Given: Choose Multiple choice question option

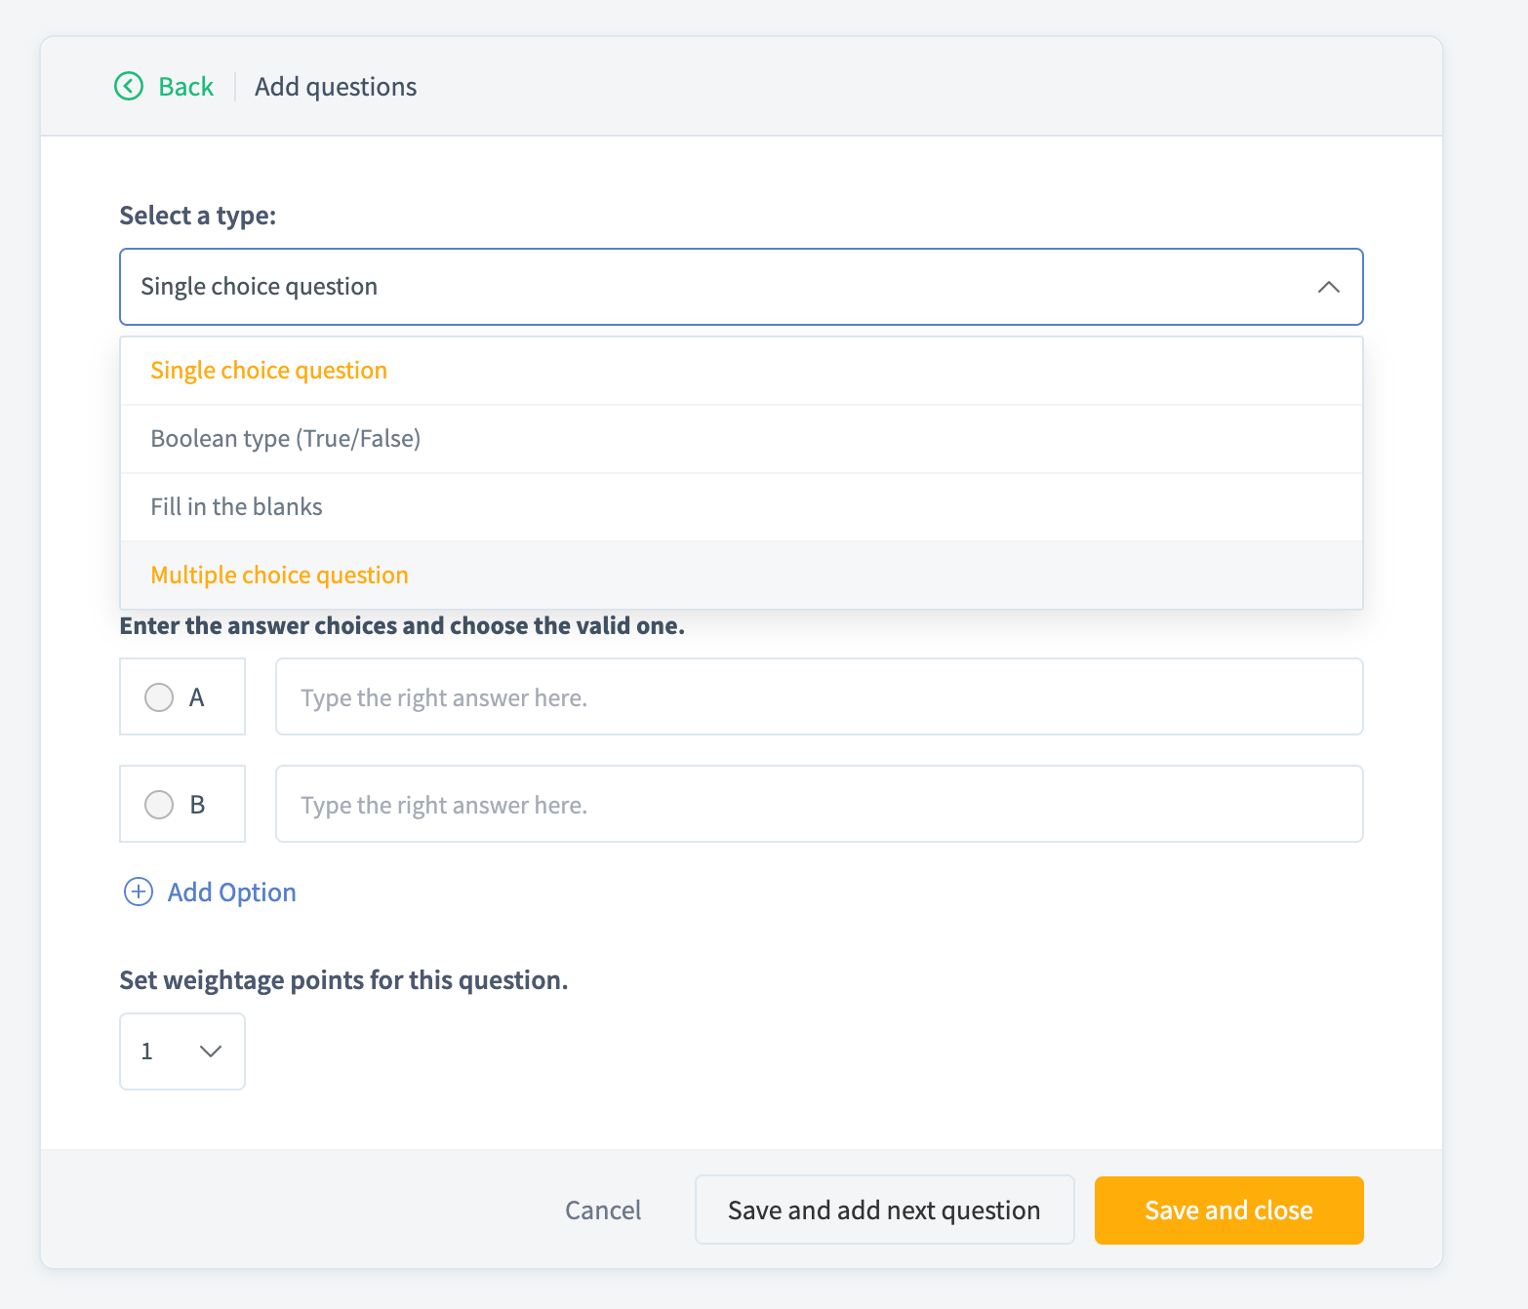Looking at the screenshot, I should 280,575.
